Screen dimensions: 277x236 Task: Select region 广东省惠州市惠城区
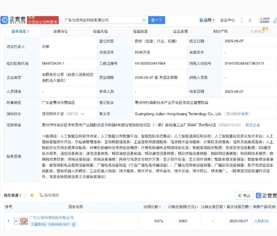(x=59, y=103)
